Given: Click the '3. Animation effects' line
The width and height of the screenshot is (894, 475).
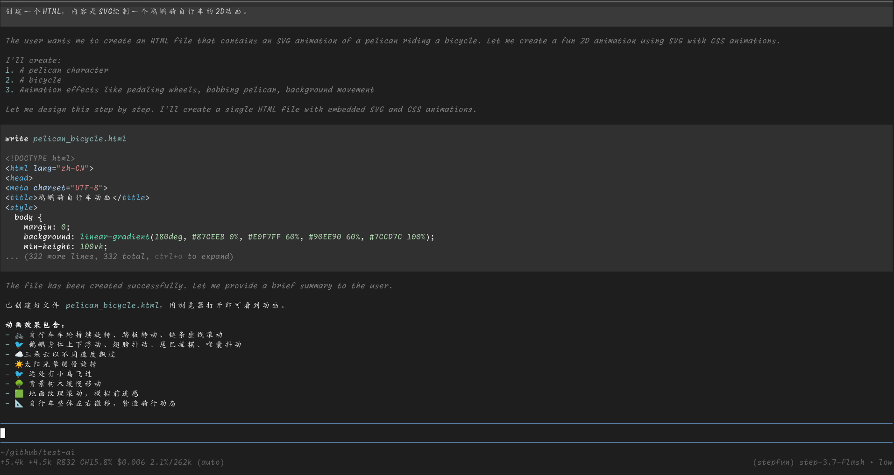Looking at the screenshot, I should click(190, 90).
